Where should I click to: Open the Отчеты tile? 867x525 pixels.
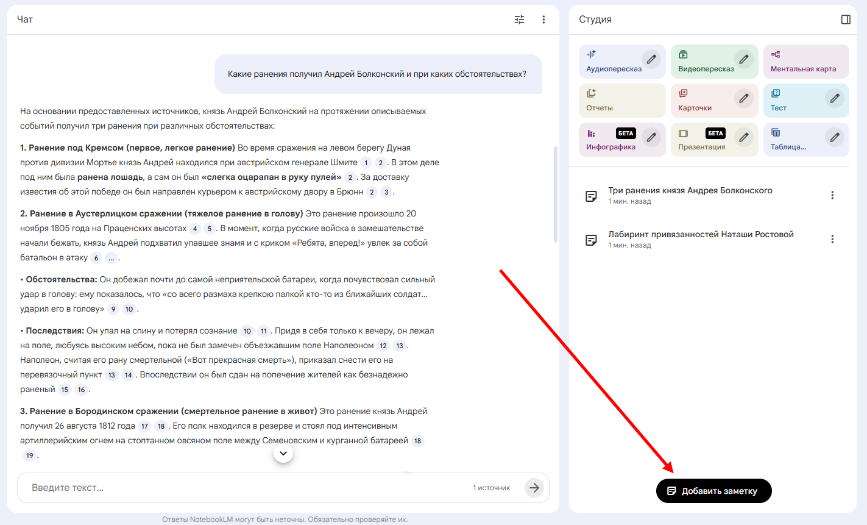point(622,101)
